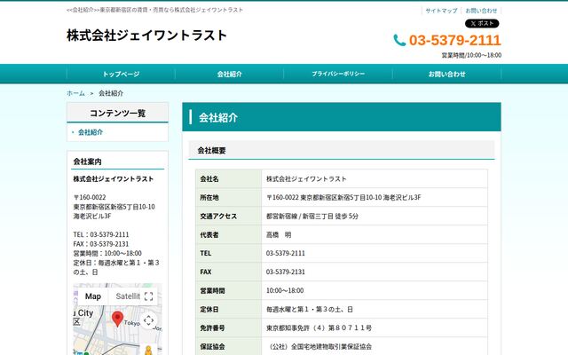568x355 pixels.
Task: Click the fax number 03-5379-2131 in the table
Action: coord(286,272)
